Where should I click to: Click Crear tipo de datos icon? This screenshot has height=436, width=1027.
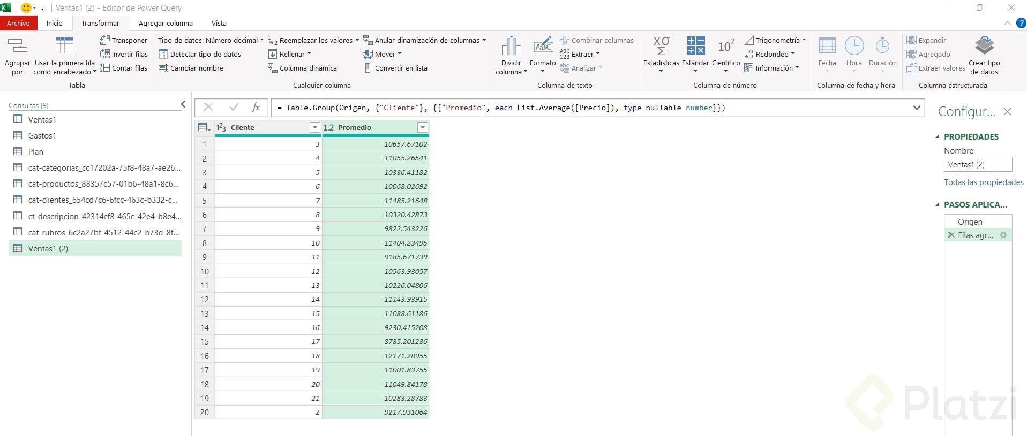tap(984, 45)
